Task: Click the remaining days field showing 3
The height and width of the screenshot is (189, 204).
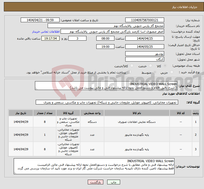Action: pyautogui.click(x=77, y=38)
